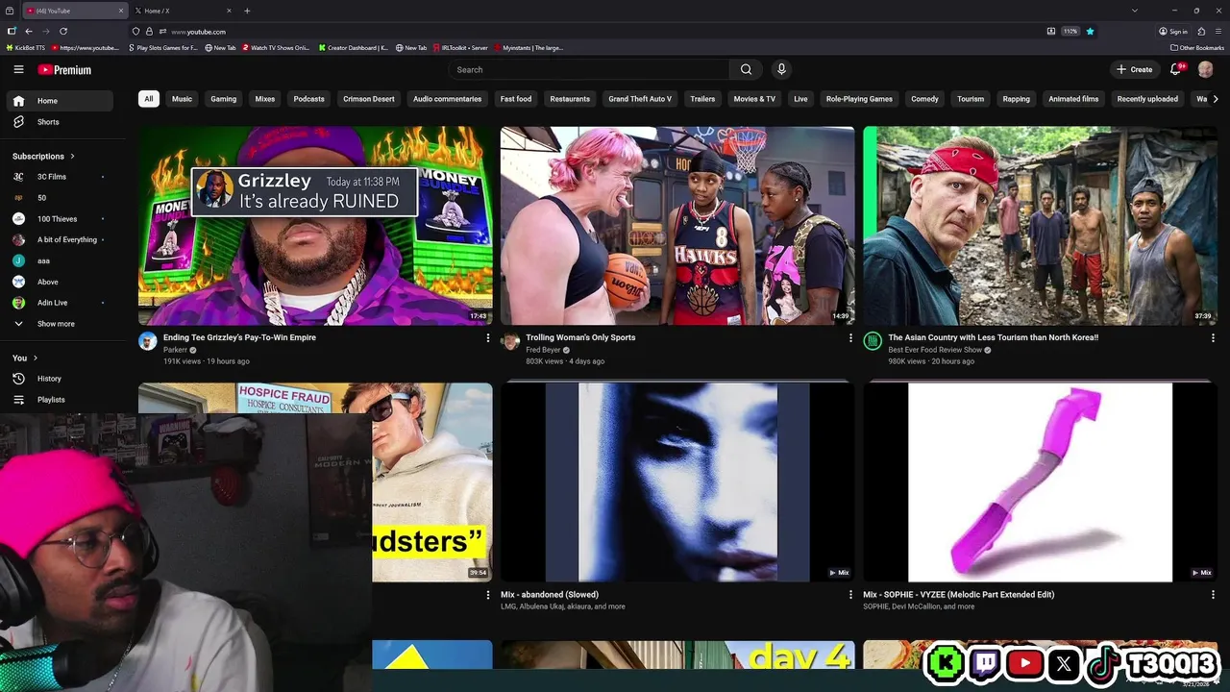The image size is (1230, 692).
Task: Open options for Mix - SOPHIE VYZEE
Action: pyautogui.click(x=1212, y=595)
